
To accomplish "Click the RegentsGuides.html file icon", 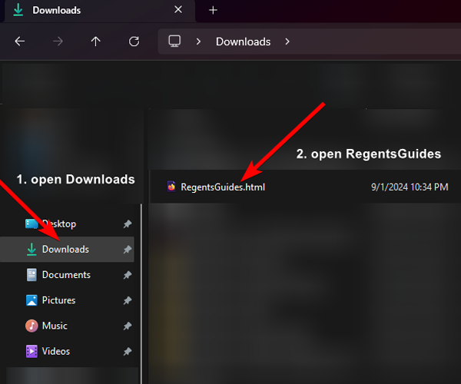I will click(171, 187).
